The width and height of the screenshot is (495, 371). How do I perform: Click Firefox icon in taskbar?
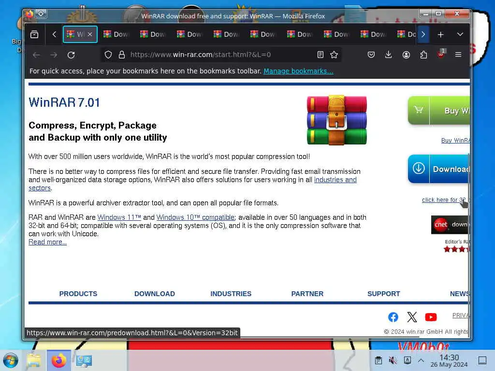pos(58,360)
